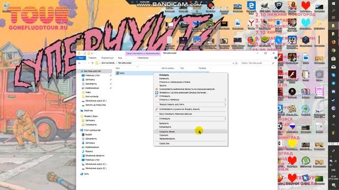Click the search magnifier in Explorer

[273, 63]
